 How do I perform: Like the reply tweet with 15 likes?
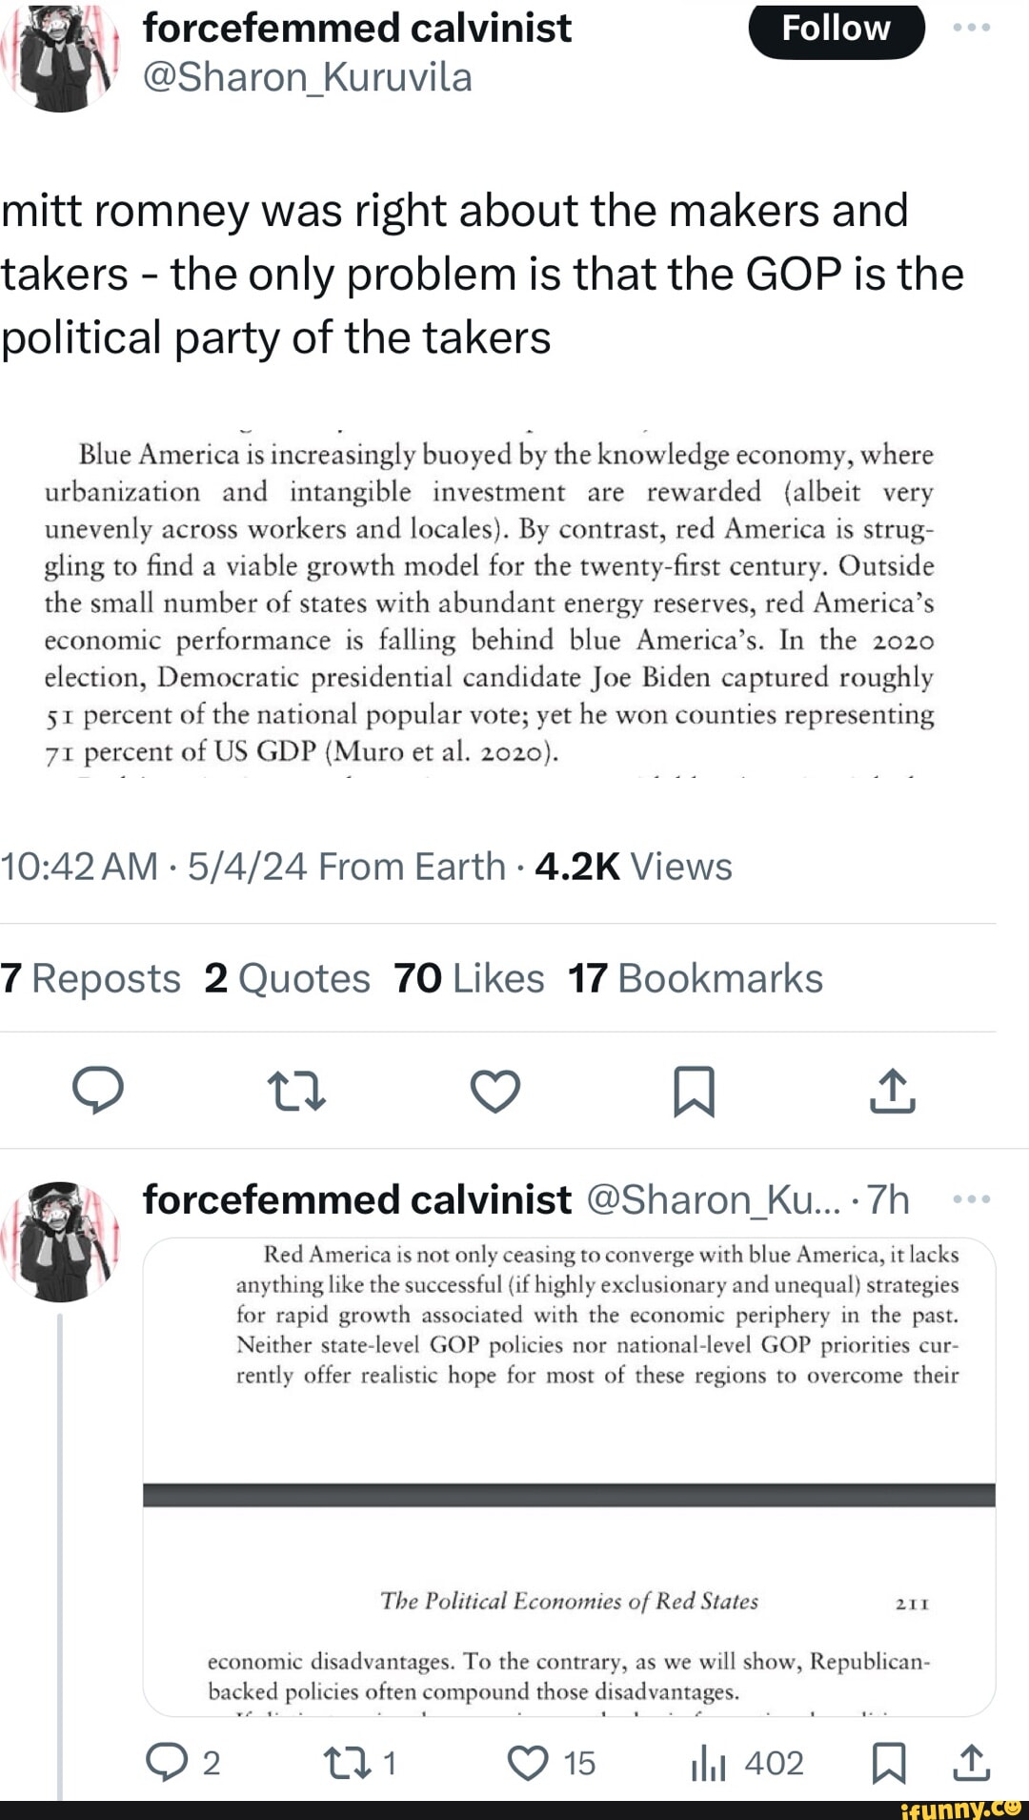pos(528,1763)
